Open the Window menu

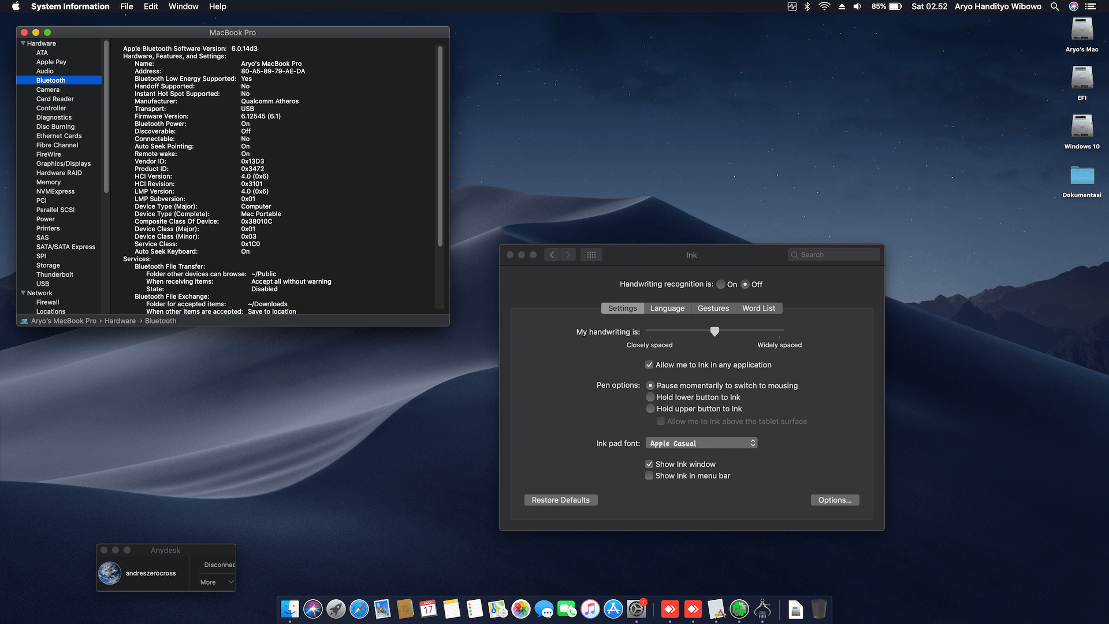tap(183, 6)
